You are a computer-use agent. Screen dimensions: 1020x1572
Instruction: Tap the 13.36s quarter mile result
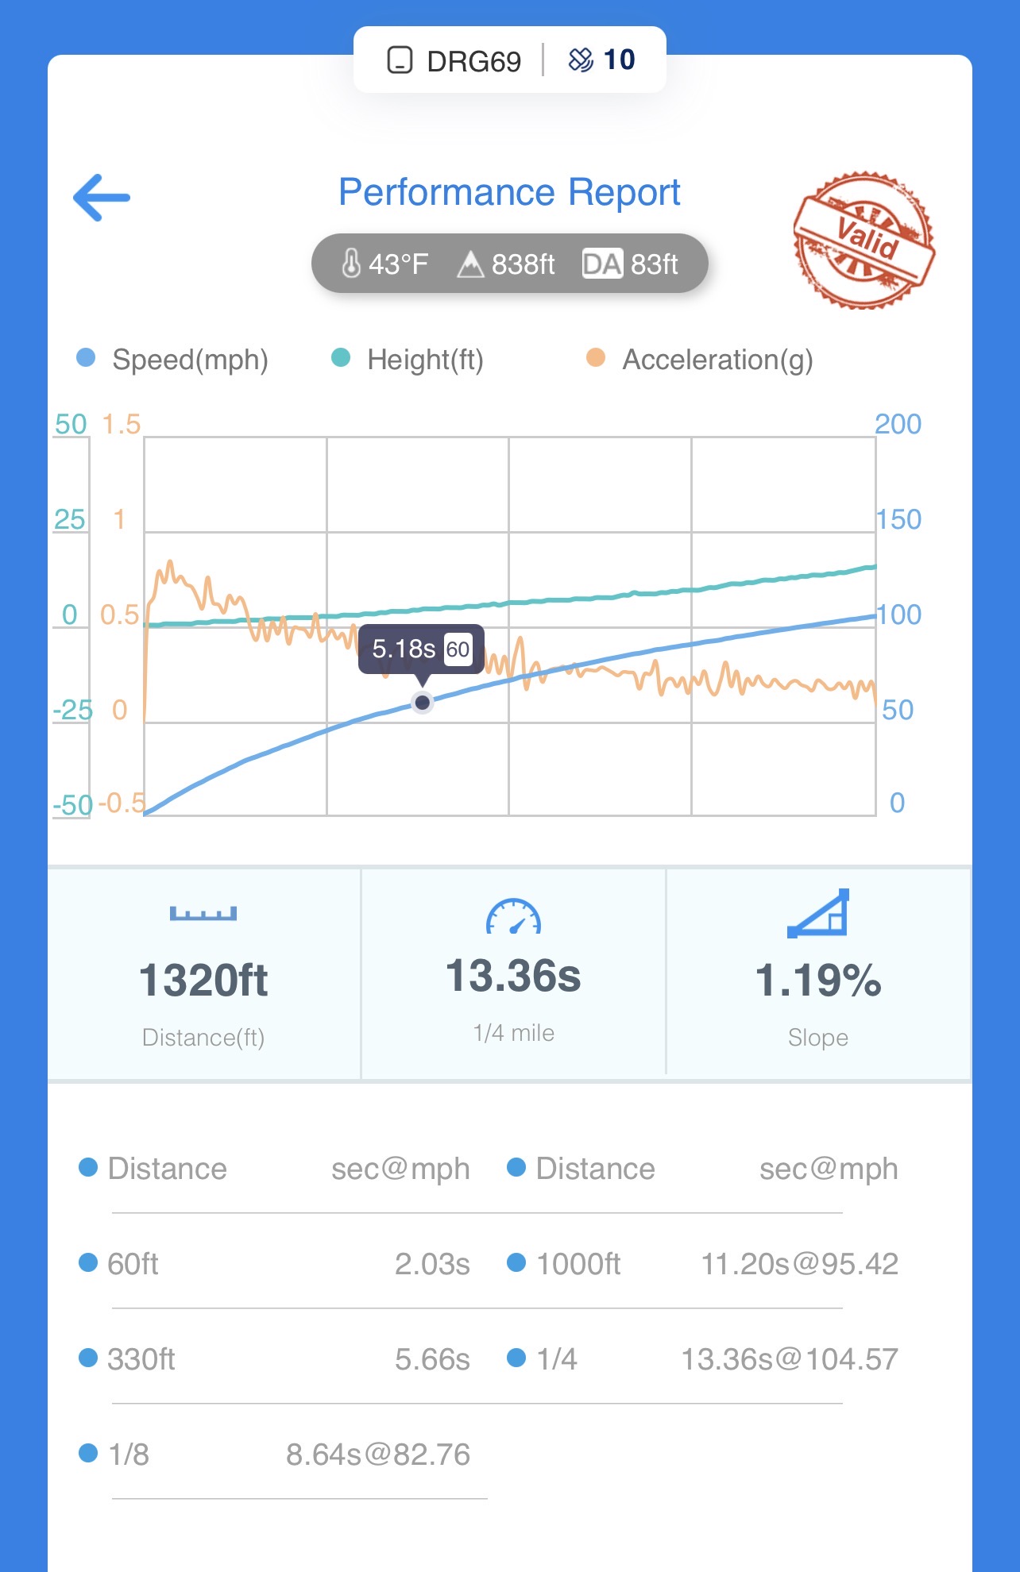pyautogui.click(x=513, y=976)
